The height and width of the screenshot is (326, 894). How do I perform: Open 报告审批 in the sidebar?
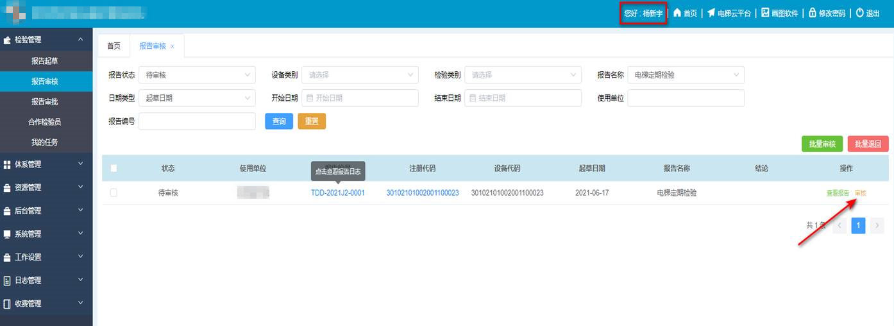46,101
